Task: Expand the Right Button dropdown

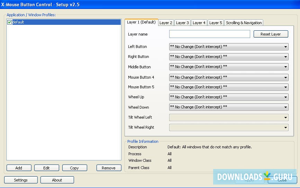Action: (x=229, y=57)
